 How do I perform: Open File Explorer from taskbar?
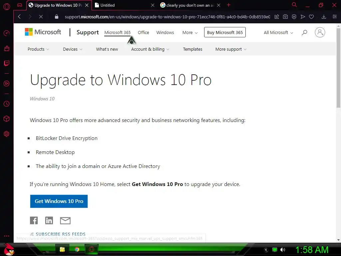point(62,249)
